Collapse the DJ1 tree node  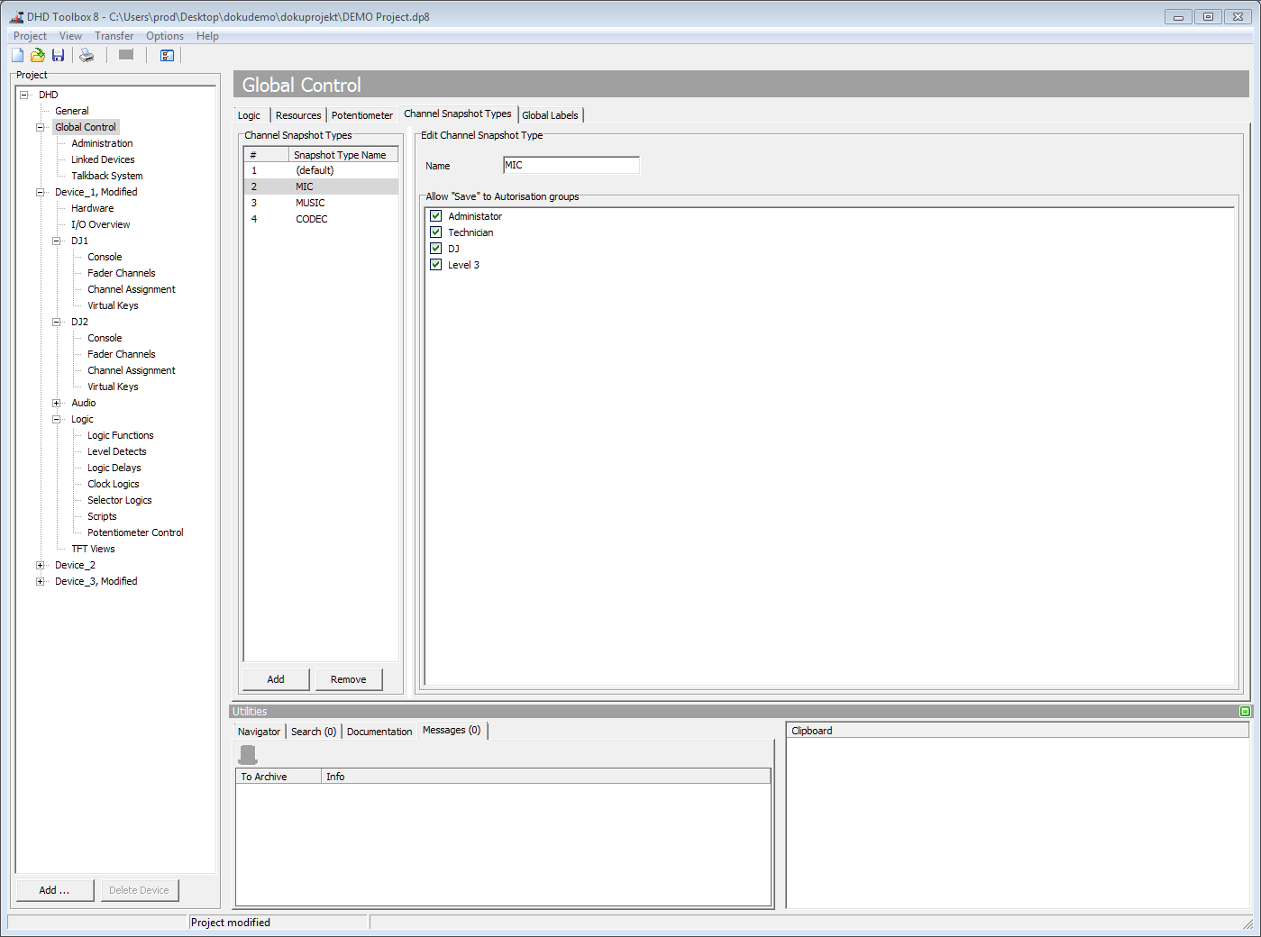(x=57, y=241)
